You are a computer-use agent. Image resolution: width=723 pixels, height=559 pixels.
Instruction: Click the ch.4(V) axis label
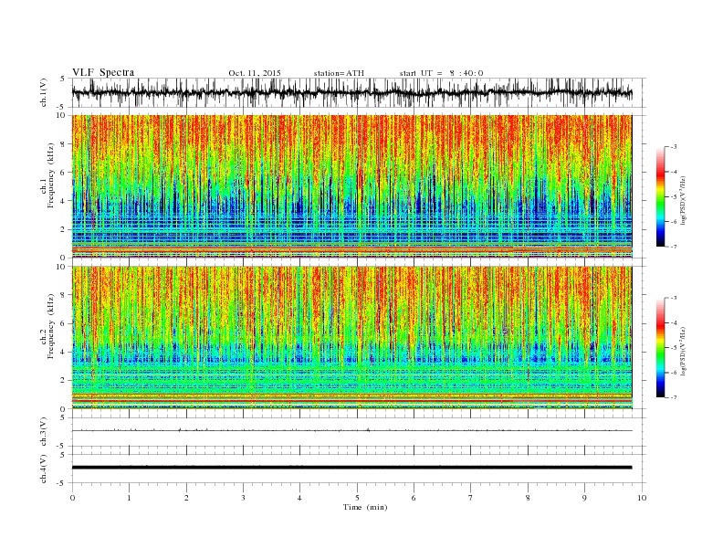[x=44, y=469]
